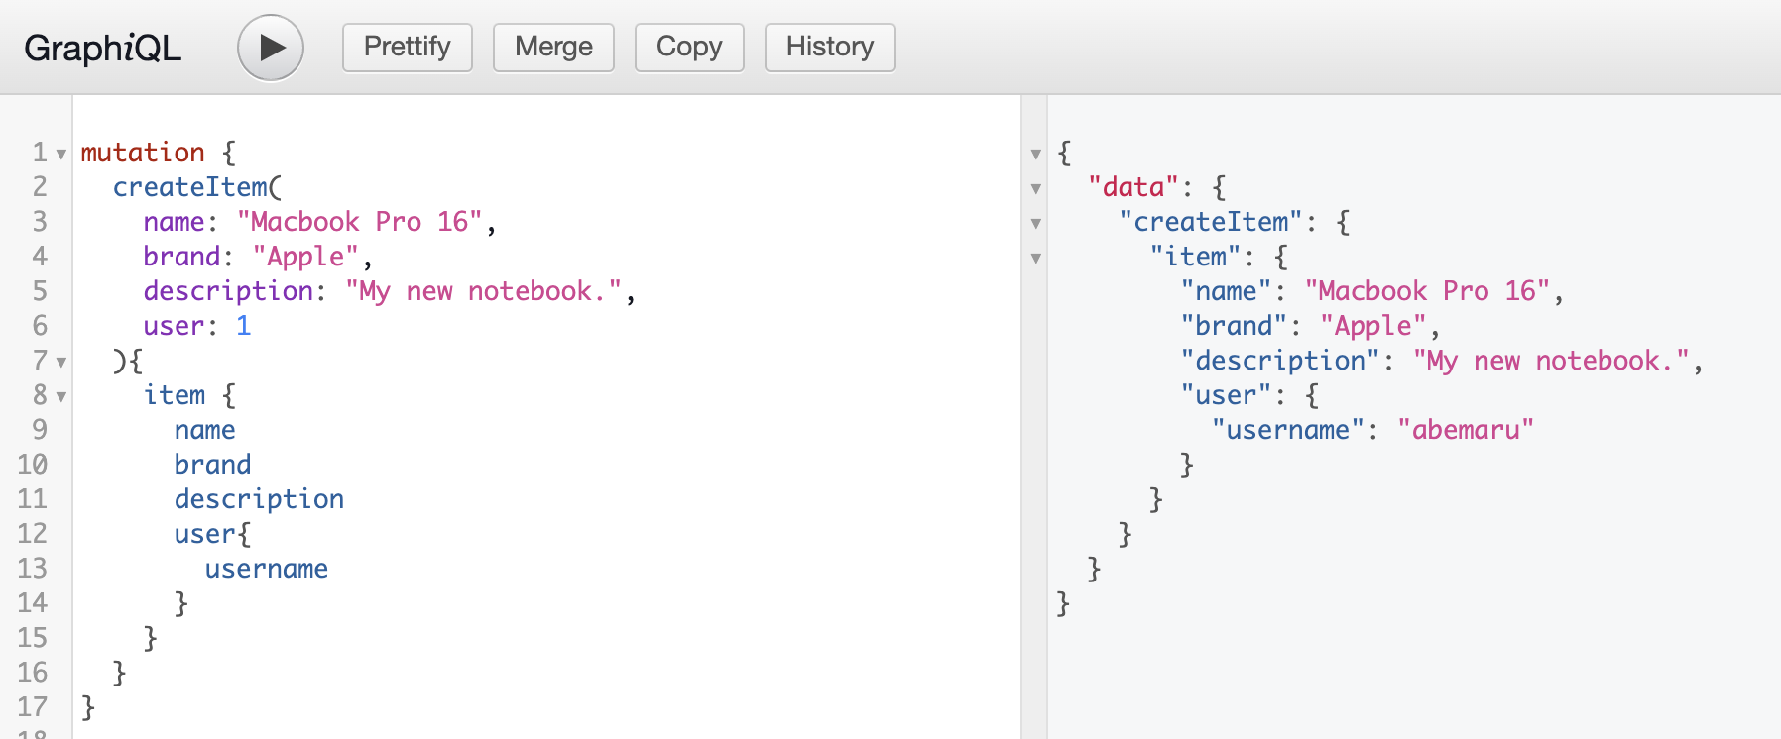The image size is (1781, 739).
Task: Collapse fold arrow at line 7
Action: [61, 363]
